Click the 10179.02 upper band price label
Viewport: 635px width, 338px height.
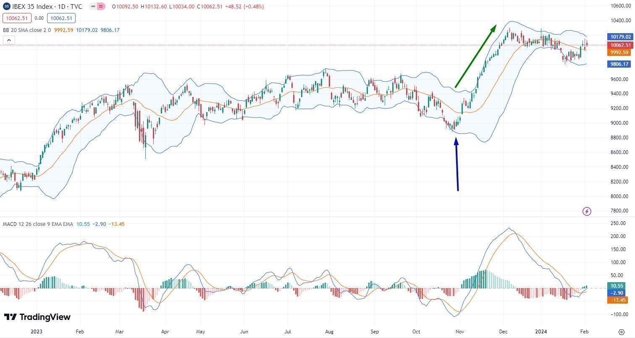click(620, 37)
